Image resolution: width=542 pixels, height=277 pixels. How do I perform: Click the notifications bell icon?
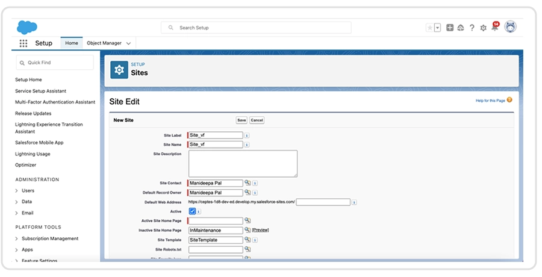pos(494,28)
